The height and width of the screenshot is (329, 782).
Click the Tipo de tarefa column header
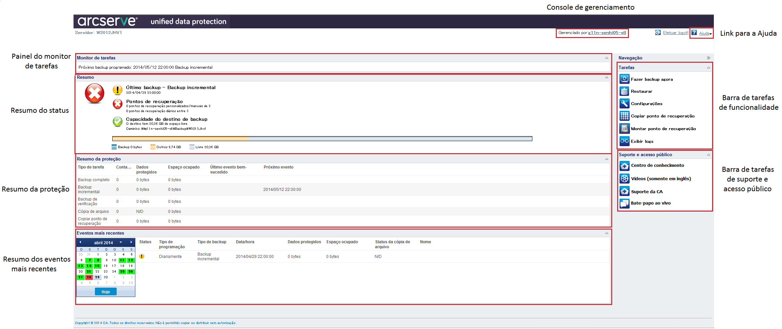91,167
